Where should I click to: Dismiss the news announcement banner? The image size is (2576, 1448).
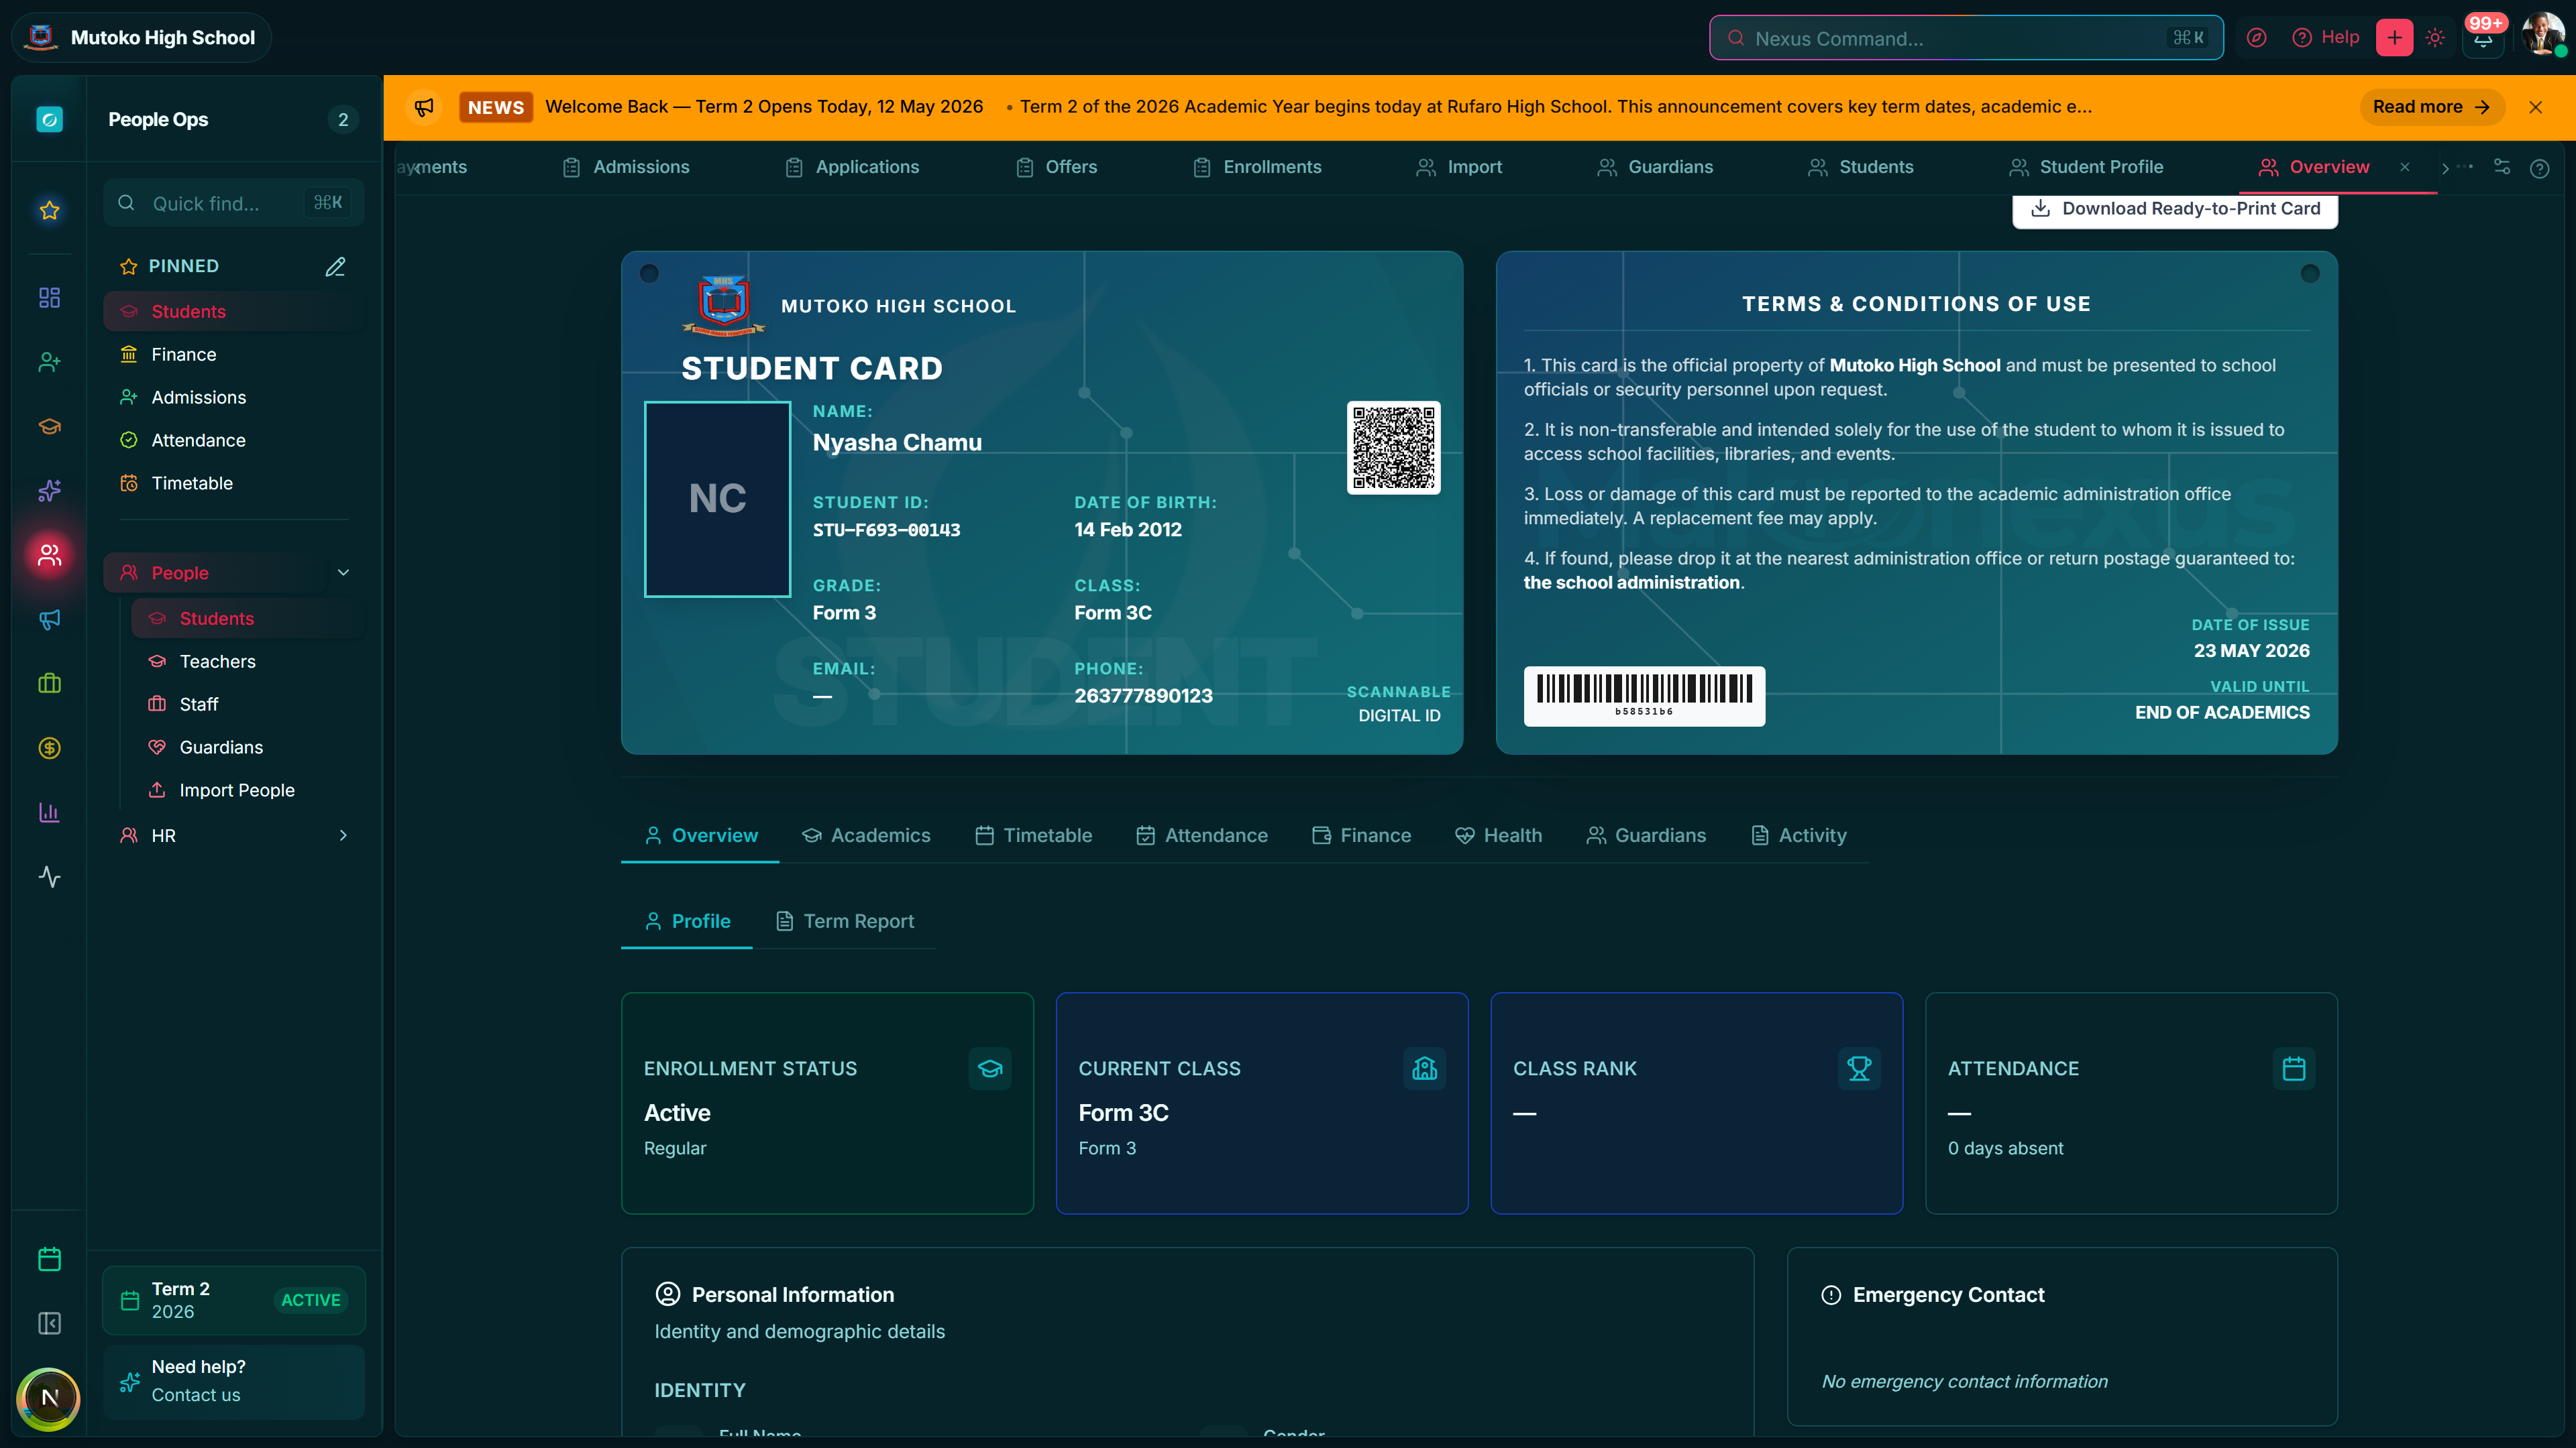[x=2535, y=107]
